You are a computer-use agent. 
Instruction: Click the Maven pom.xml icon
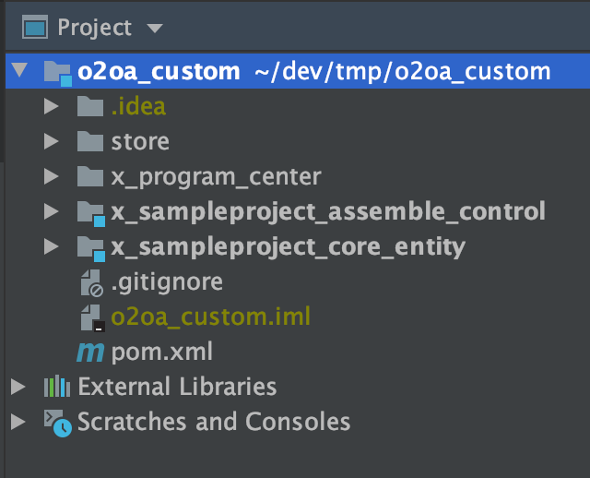point(90,353)
